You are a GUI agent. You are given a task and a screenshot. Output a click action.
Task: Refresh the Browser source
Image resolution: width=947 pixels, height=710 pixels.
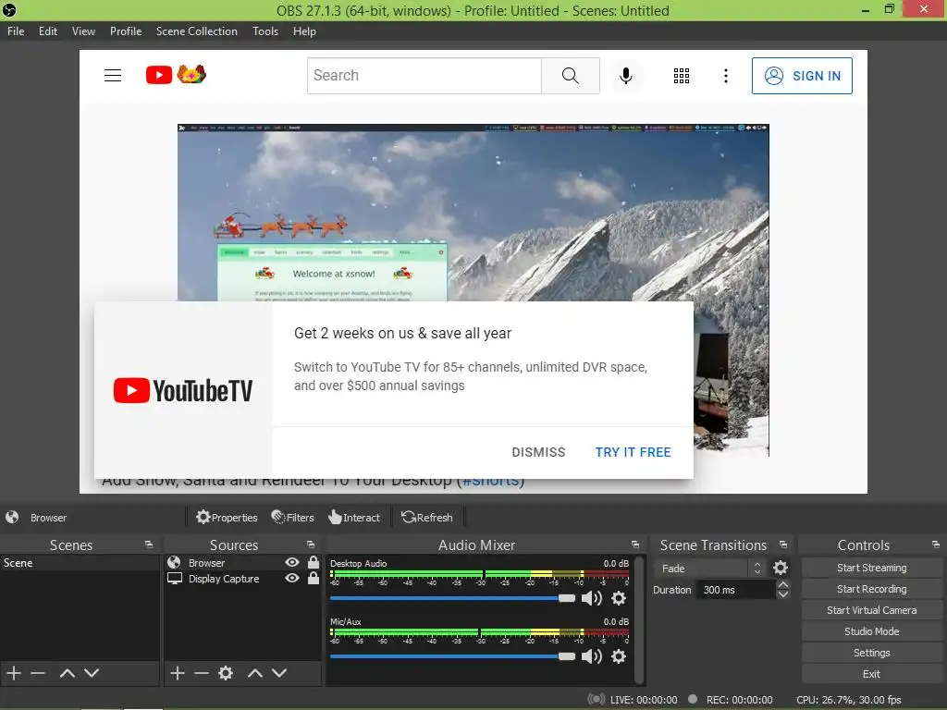pos(427,517)
